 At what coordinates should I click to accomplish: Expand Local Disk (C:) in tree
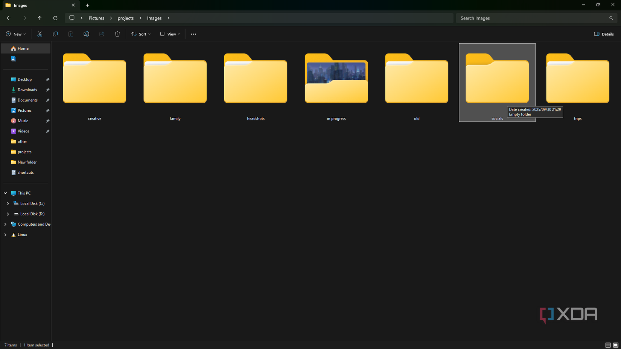[x=8, y=203]
